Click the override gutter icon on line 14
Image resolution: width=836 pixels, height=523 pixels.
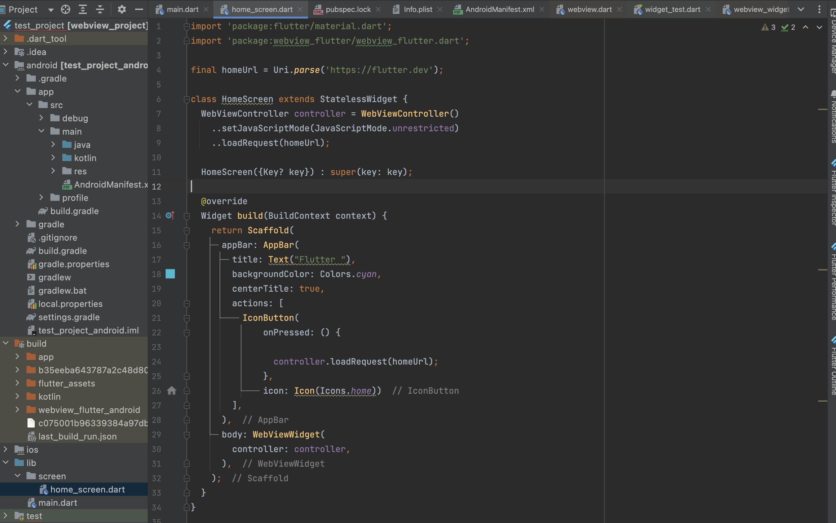point(170,215)
